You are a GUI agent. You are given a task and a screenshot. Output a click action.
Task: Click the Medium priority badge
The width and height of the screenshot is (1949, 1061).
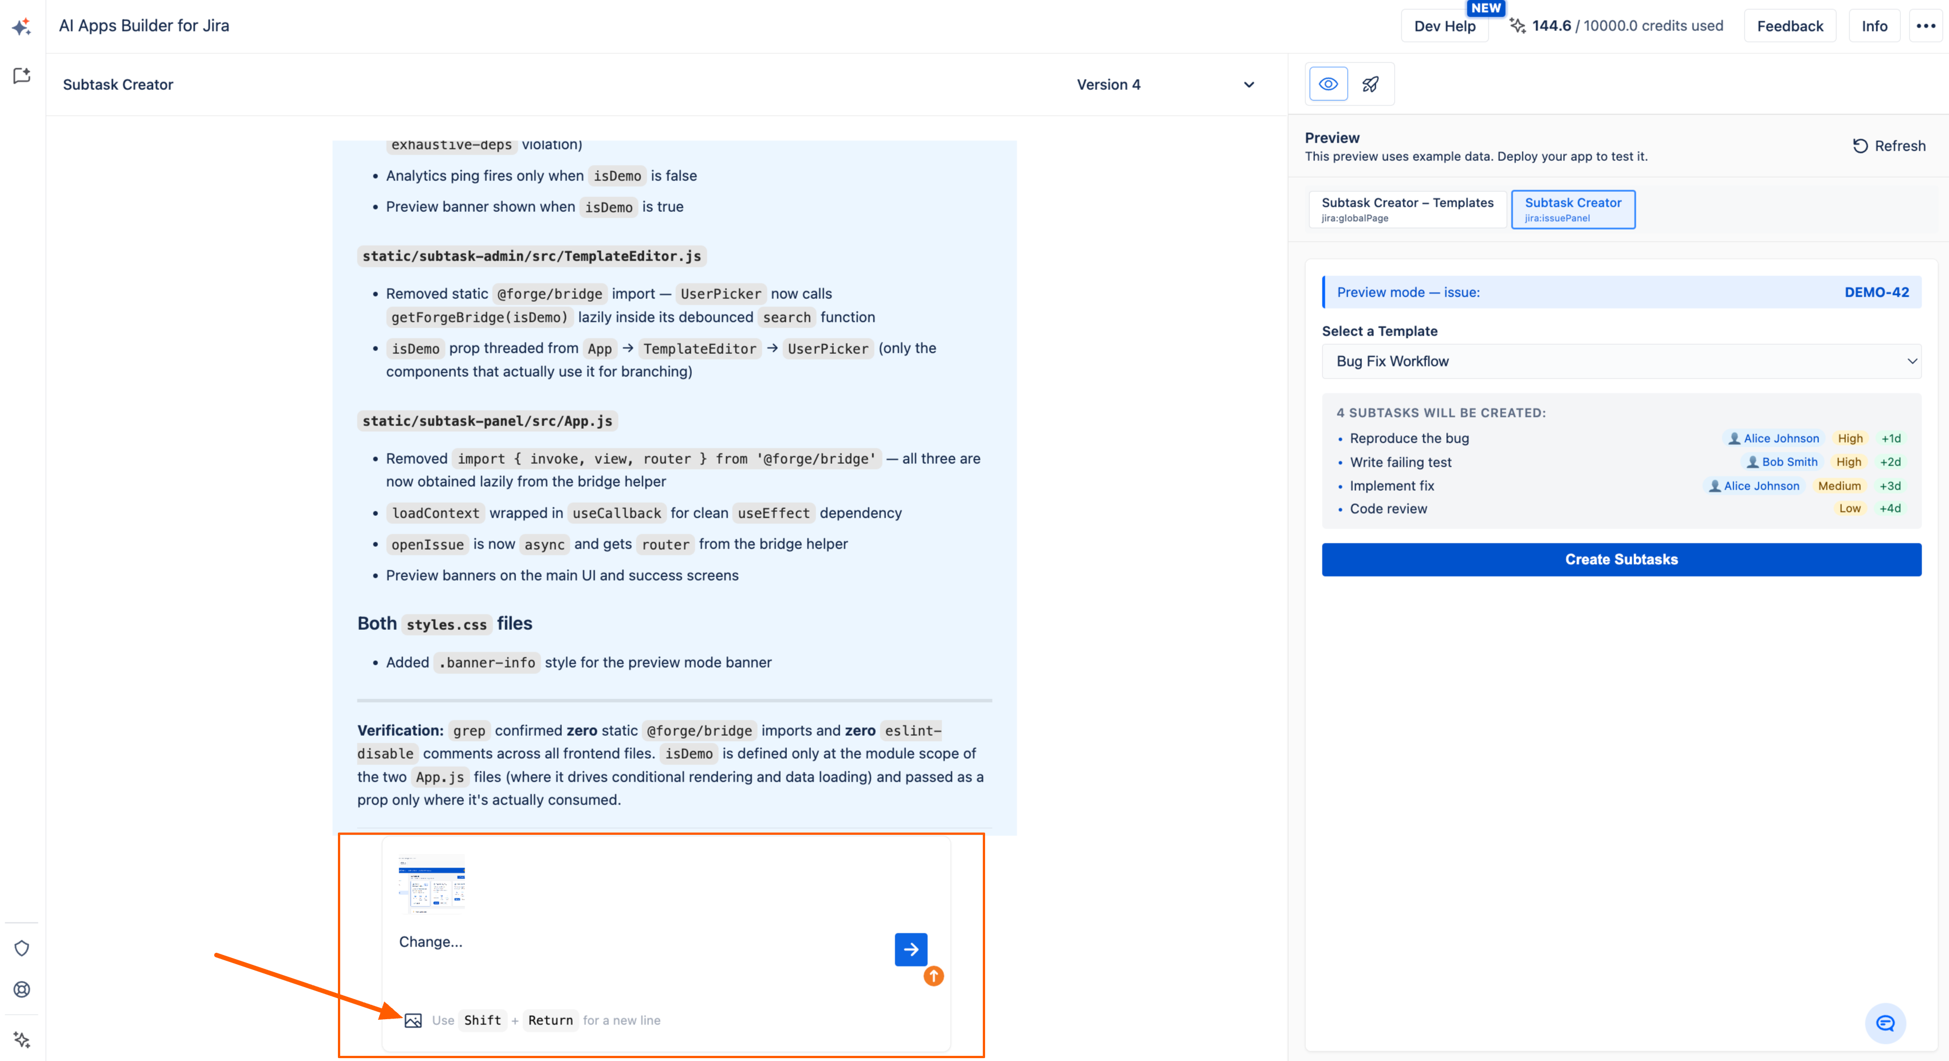coord(1839,486)
